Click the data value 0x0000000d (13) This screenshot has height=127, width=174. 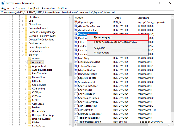tap(147, 110)
